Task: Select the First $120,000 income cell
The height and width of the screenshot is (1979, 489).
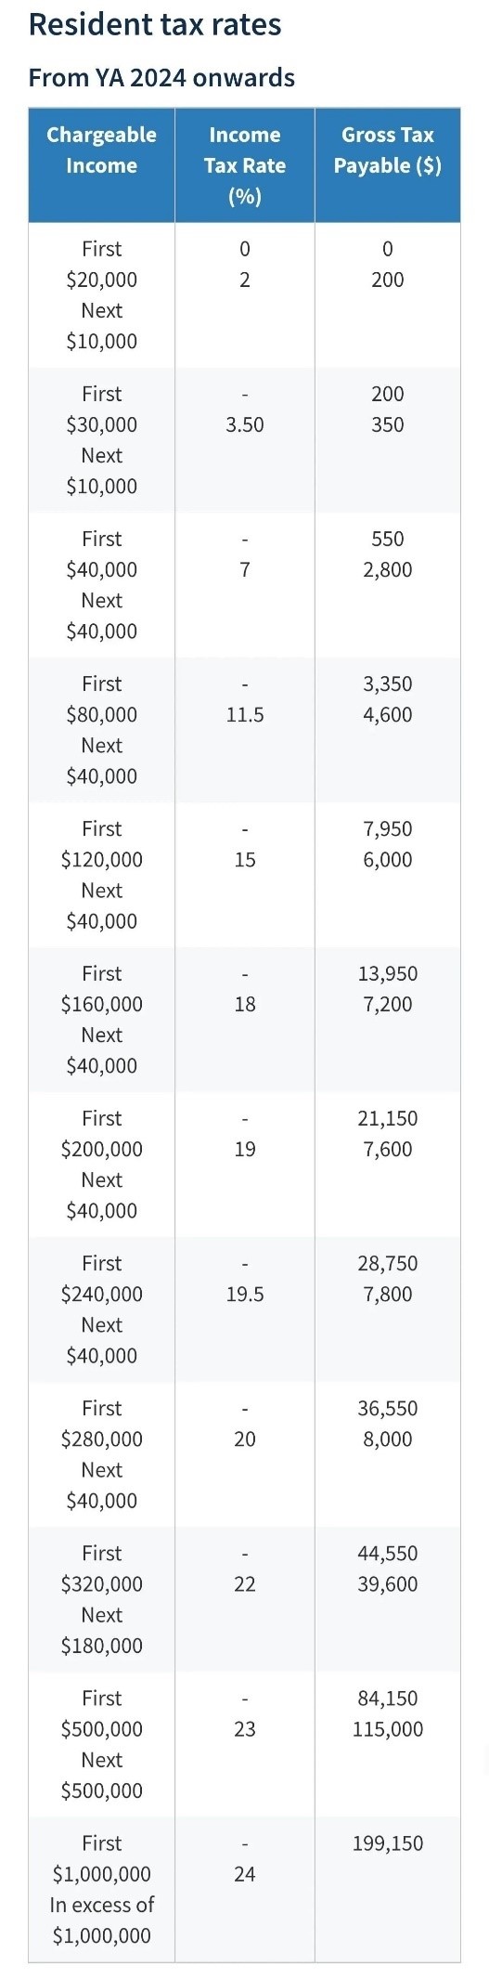Action: pos(101,844)
